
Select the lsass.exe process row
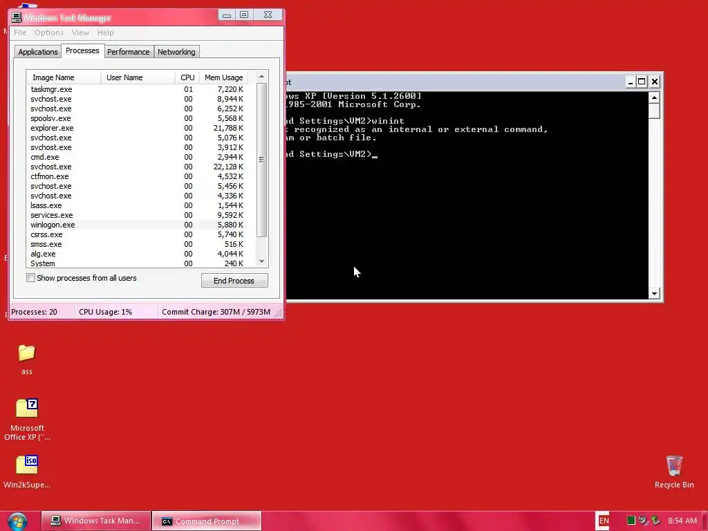pos(137,205)
